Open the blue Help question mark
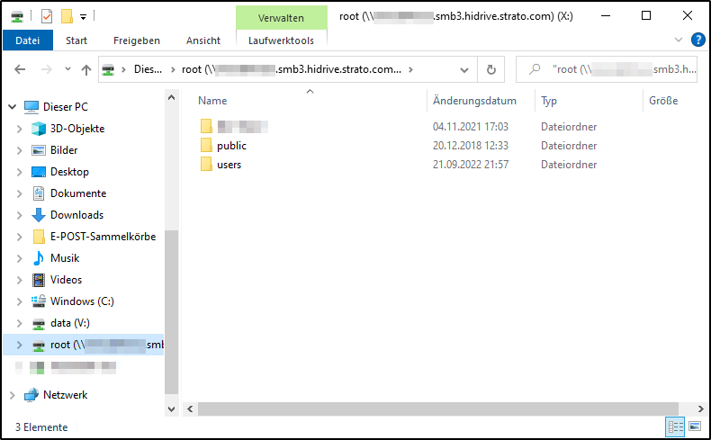Screen dimensions: 711x440 point(697,40)
